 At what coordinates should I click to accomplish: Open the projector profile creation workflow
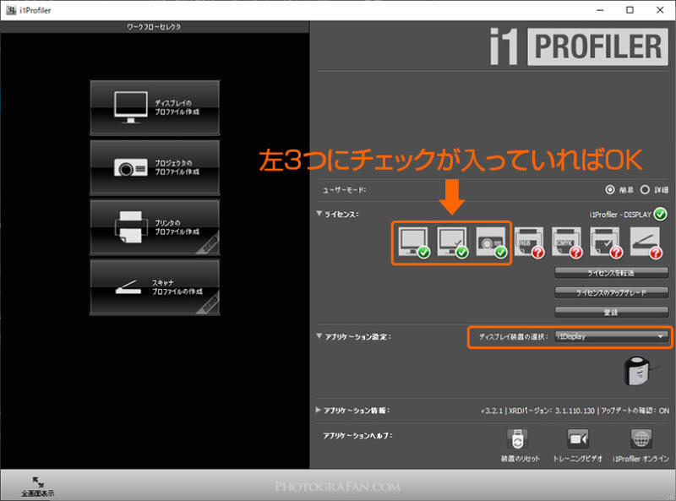click(x=155, y=167)
